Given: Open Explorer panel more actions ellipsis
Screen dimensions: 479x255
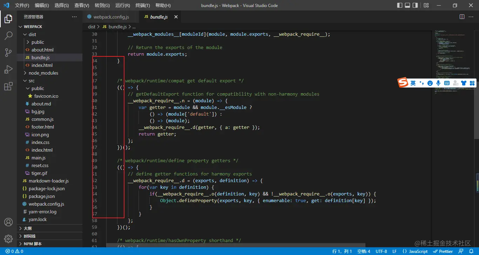Looking at the screenshot, I should point(74,17).
